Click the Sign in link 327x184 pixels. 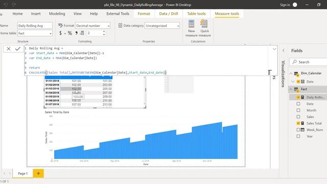pos(285,5)
